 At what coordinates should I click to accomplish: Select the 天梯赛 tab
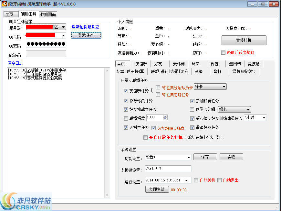pos(179,64)
